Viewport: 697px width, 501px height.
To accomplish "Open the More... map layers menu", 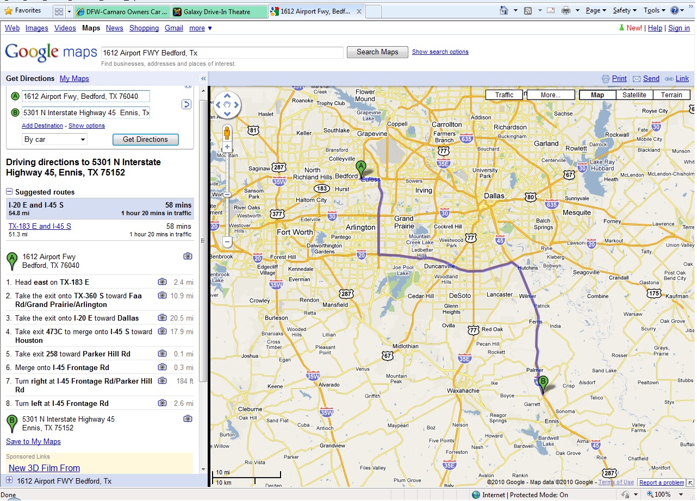I will 551,95.
